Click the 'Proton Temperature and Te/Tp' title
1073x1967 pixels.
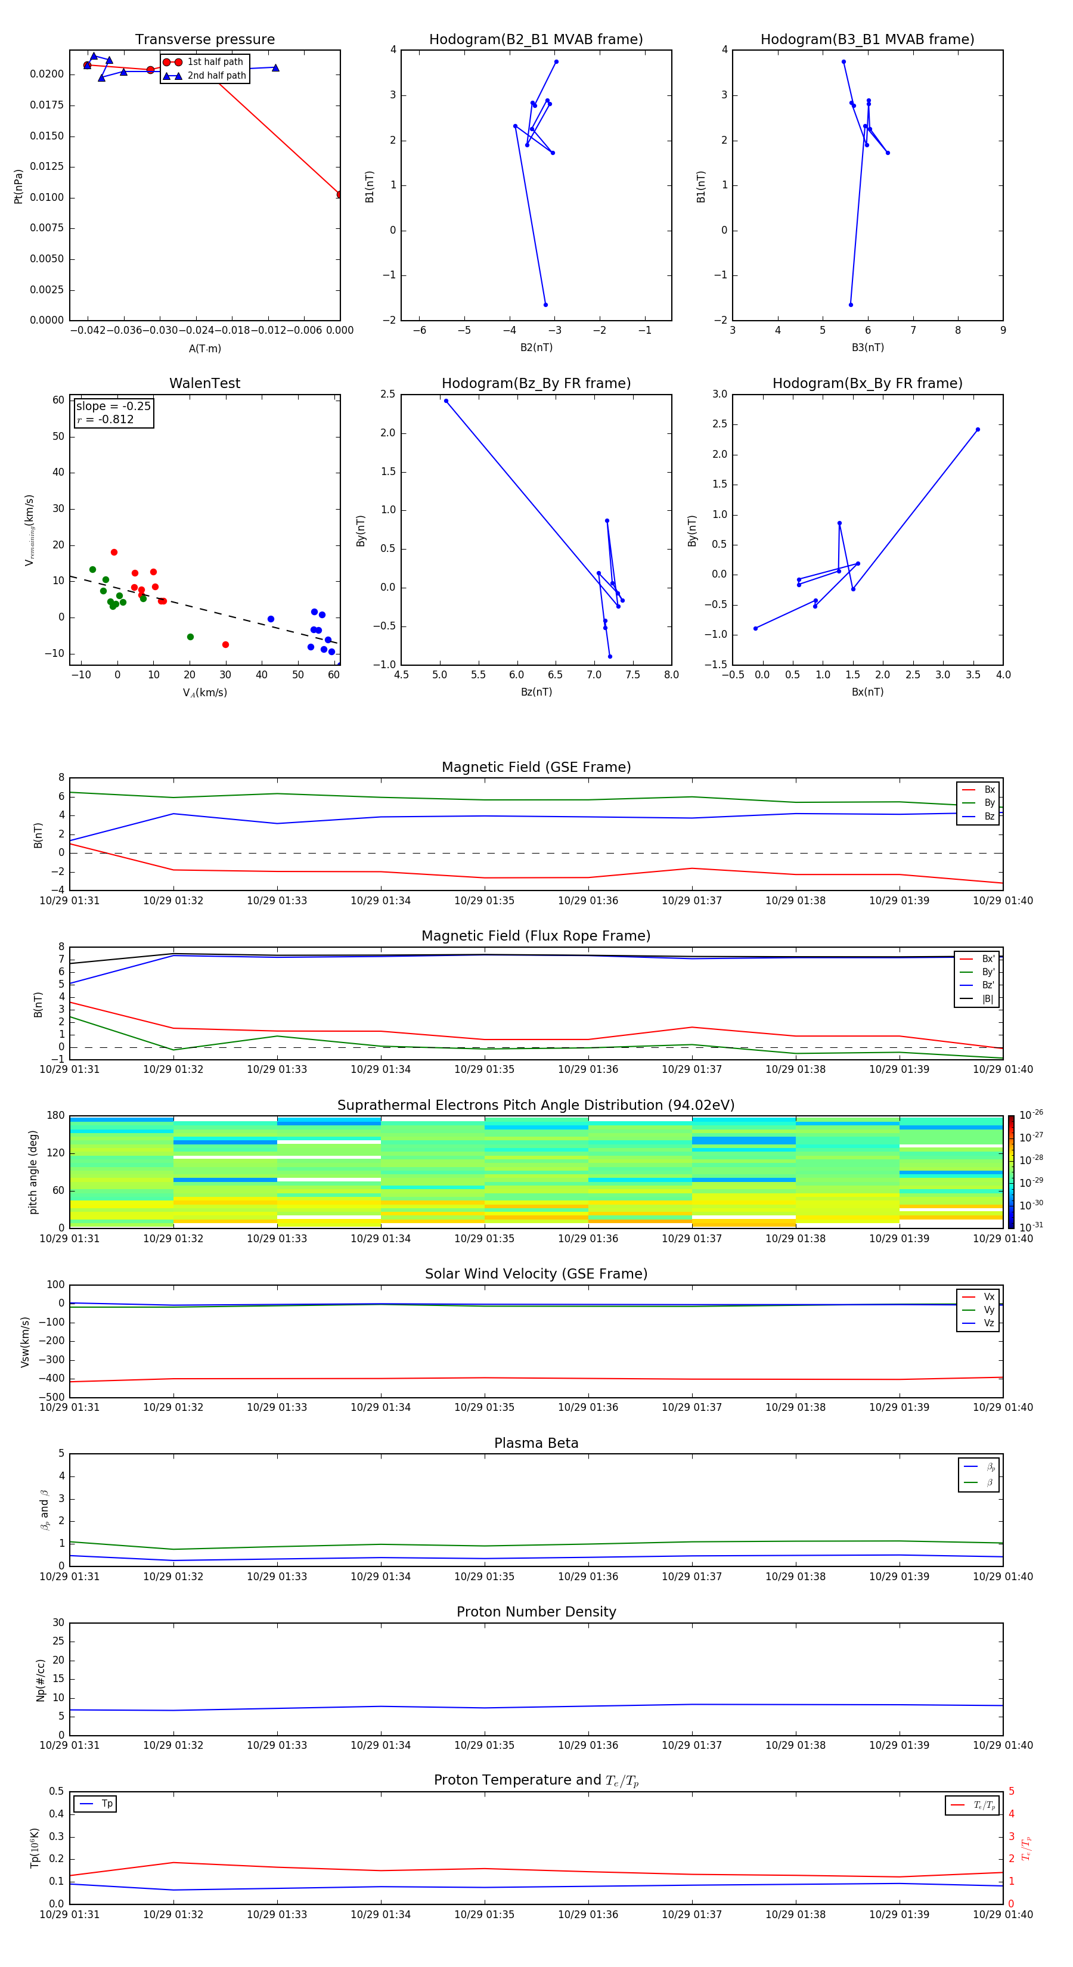(536, 1780)
